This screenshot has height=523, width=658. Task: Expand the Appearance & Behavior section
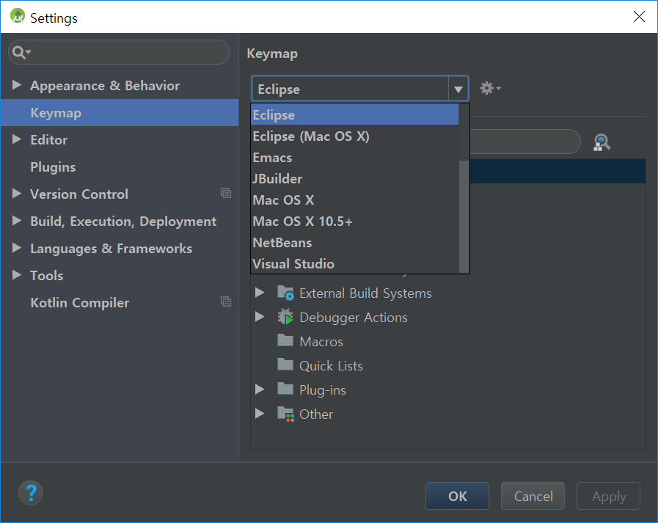point(17,86)
